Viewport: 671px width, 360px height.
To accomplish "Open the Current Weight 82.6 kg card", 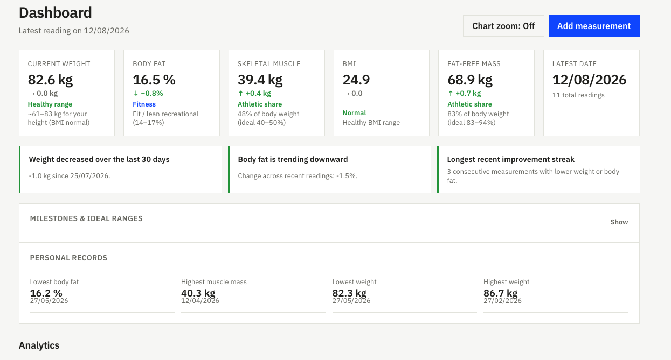I will click(67, 93).
